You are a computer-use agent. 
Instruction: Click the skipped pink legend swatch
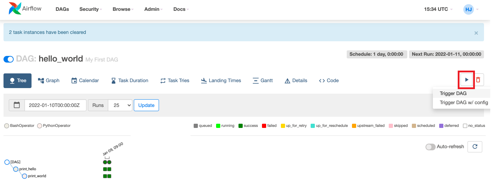390,126
